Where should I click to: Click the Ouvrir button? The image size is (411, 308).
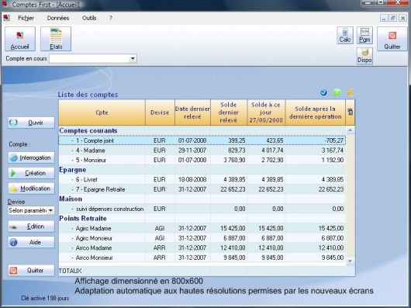click(x=31, y=123)
